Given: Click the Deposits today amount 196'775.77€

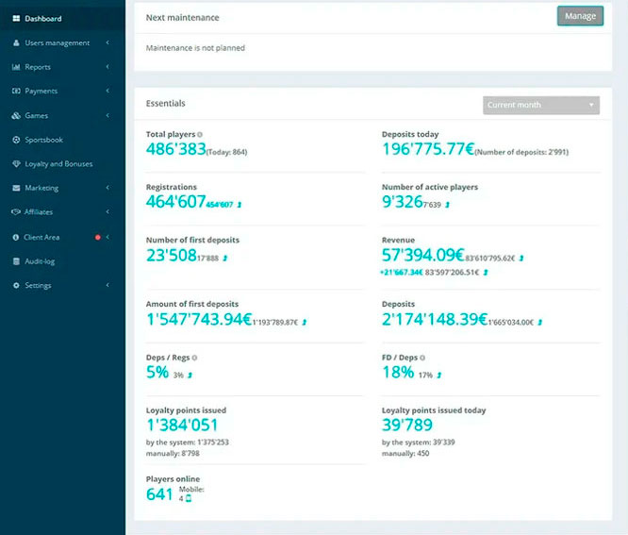Looking at the screenshot, I should (x=428, y=149).
